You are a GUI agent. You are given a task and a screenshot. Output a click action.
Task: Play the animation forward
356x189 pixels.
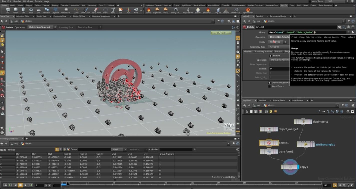pyautogui.click(x=25, y=185)
